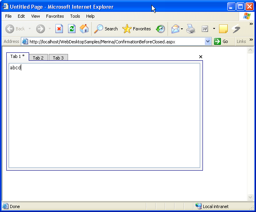Click the Stop loading icon
This screenshot has height=212, width=256.
pos(59,29)
